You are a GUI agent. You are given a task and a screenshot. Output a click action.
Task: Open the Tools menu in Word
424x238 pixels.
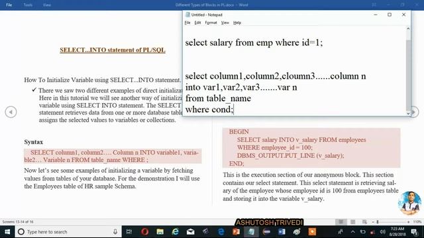click(28, 5)
